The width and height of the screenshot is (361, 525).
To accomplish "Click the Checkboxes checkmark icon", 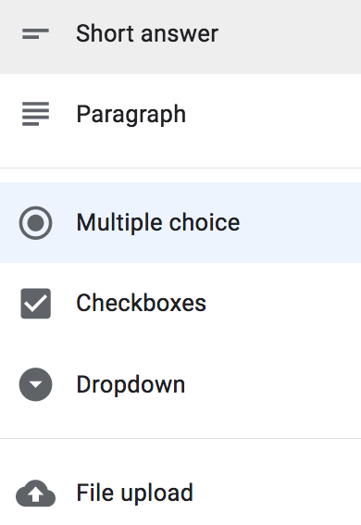I will coord(35,304).
